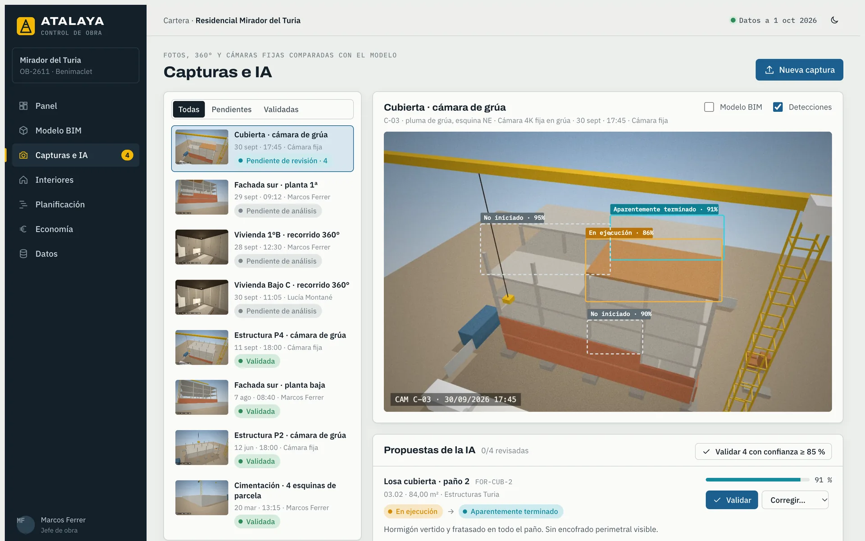Screen dimensions: 865x541
Task: Click Losa cubierta · paño 2 title
Action: 427,481
